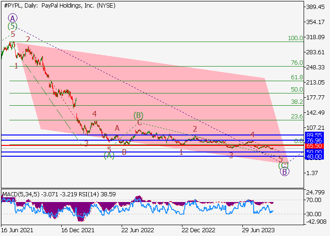Click the Fibonacci 50.0 level label

tap(297, 90)
